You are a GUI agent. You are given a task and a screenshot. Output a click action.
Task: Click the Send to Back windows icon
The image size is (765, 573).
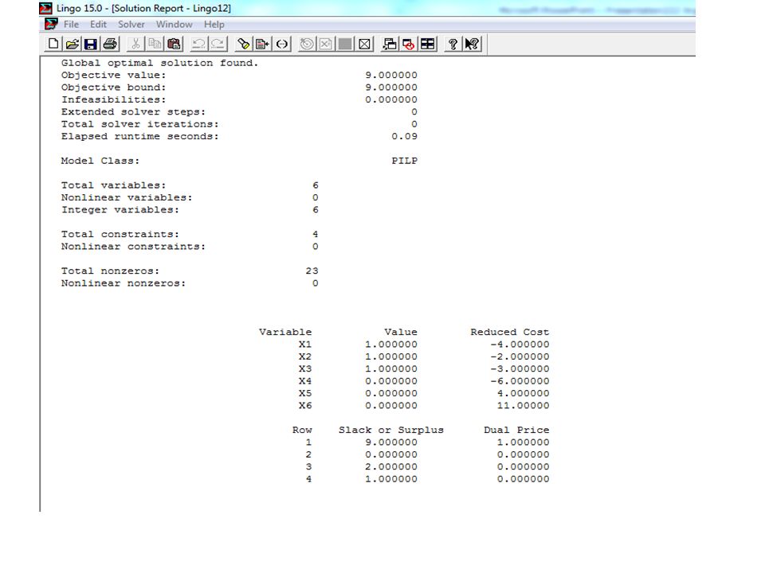[390, 45]
